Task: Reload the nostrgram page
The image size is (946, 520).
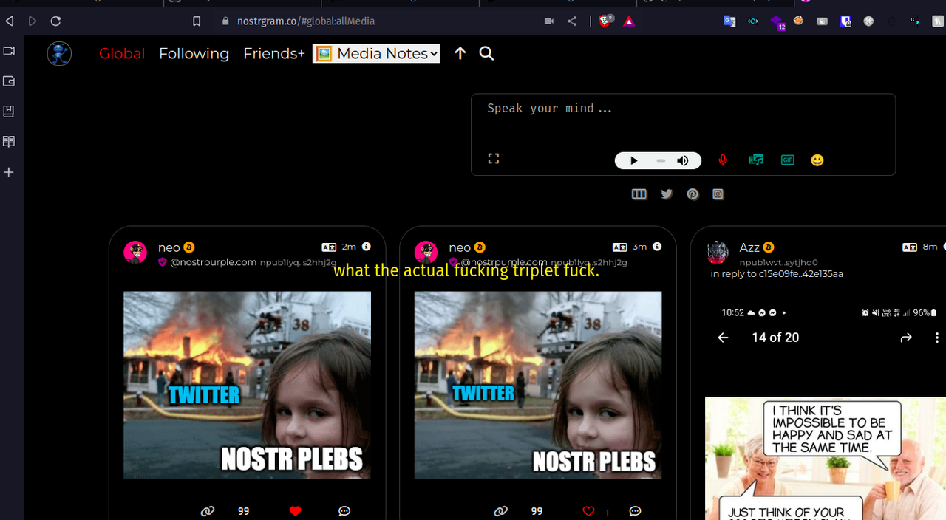Action: click(55, 21)
